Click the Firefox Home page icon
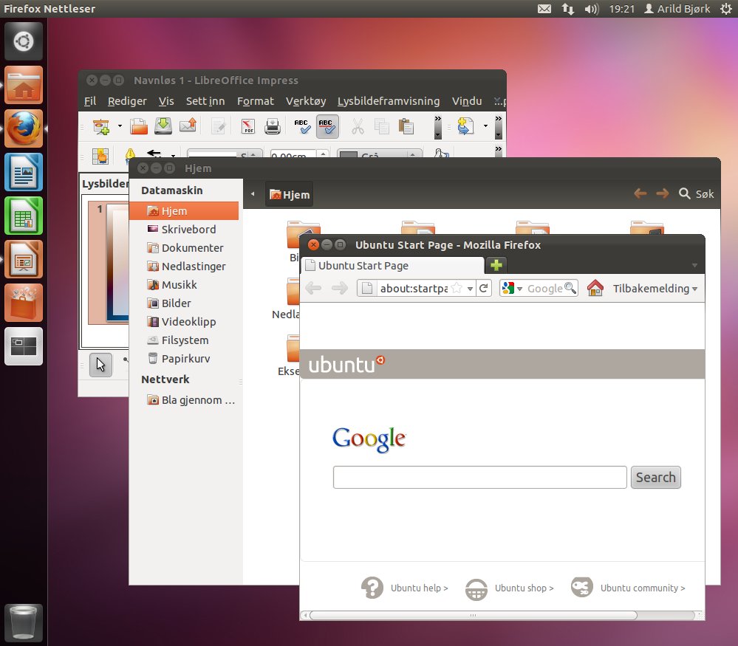738x646 pixels. [x=595, y=289]
